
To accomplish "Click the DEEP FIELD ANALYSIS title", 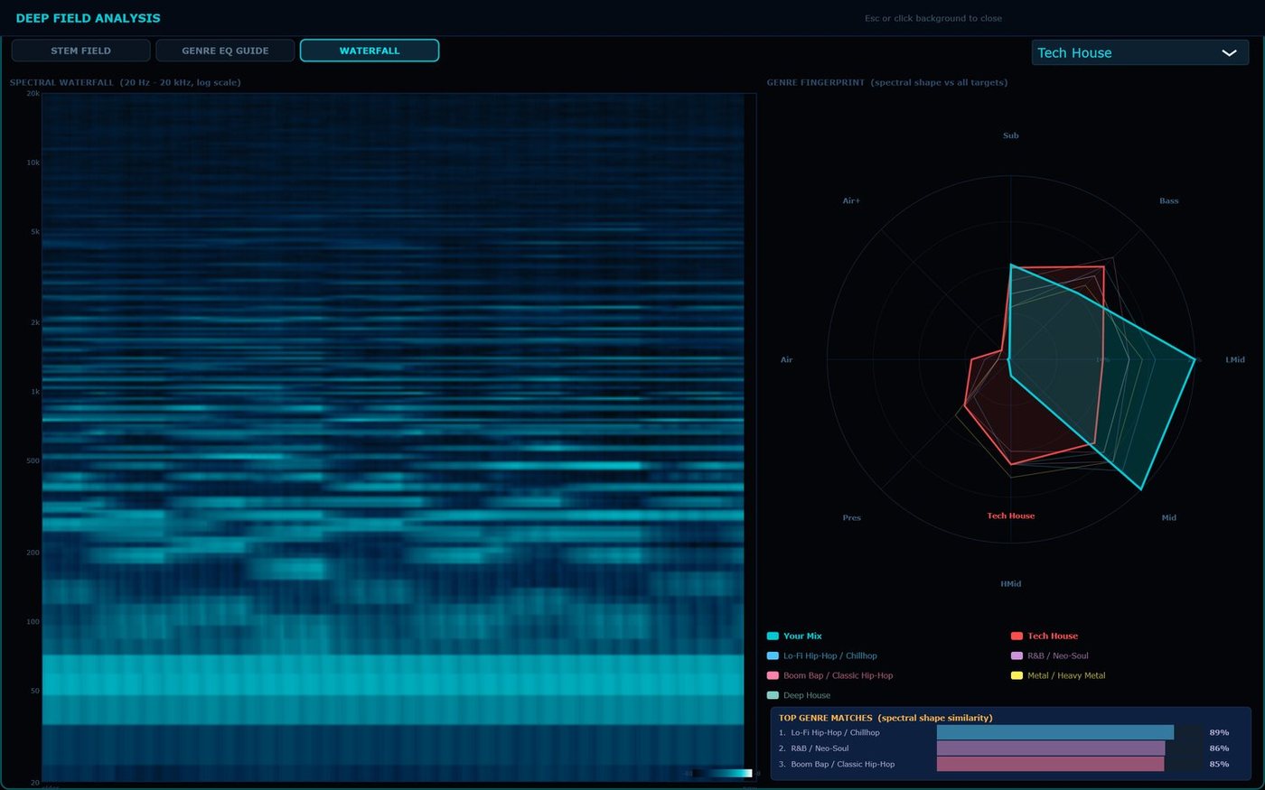I will click(89, 18).
